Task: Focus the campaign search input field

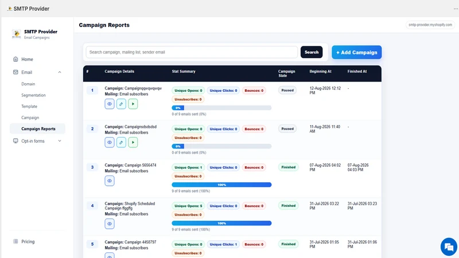Action: coord(192,52)
